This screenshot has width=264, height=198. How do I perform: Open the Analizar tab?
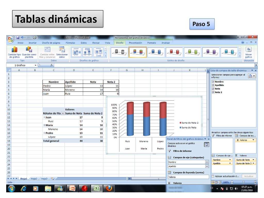point(166,43)
